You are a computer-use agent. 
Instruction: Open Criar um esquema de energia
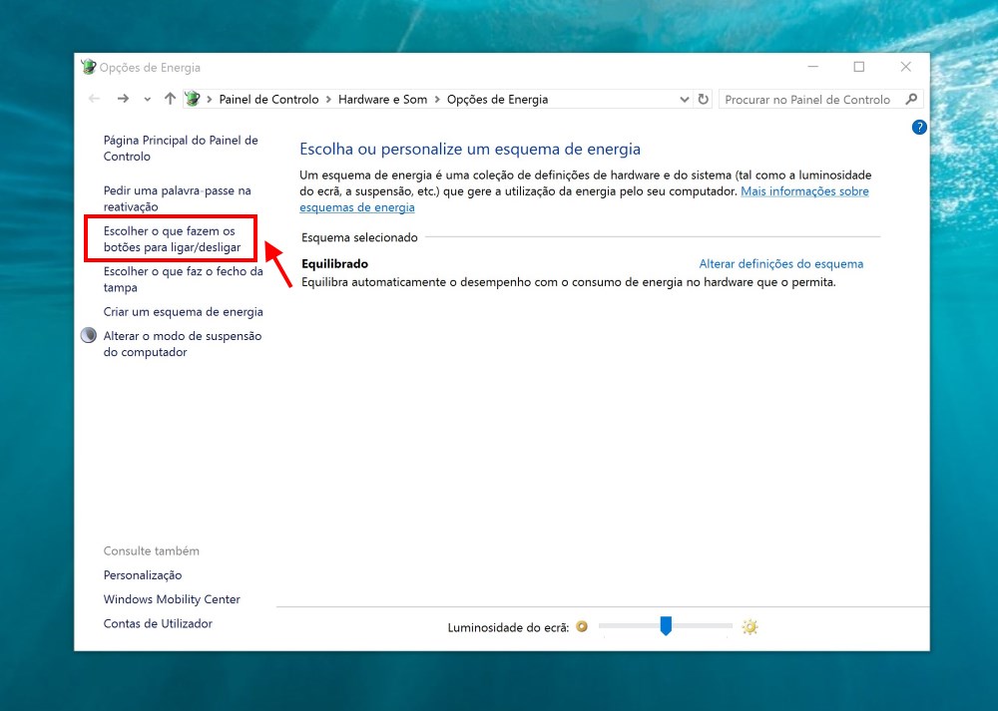(x=183, y=311)
